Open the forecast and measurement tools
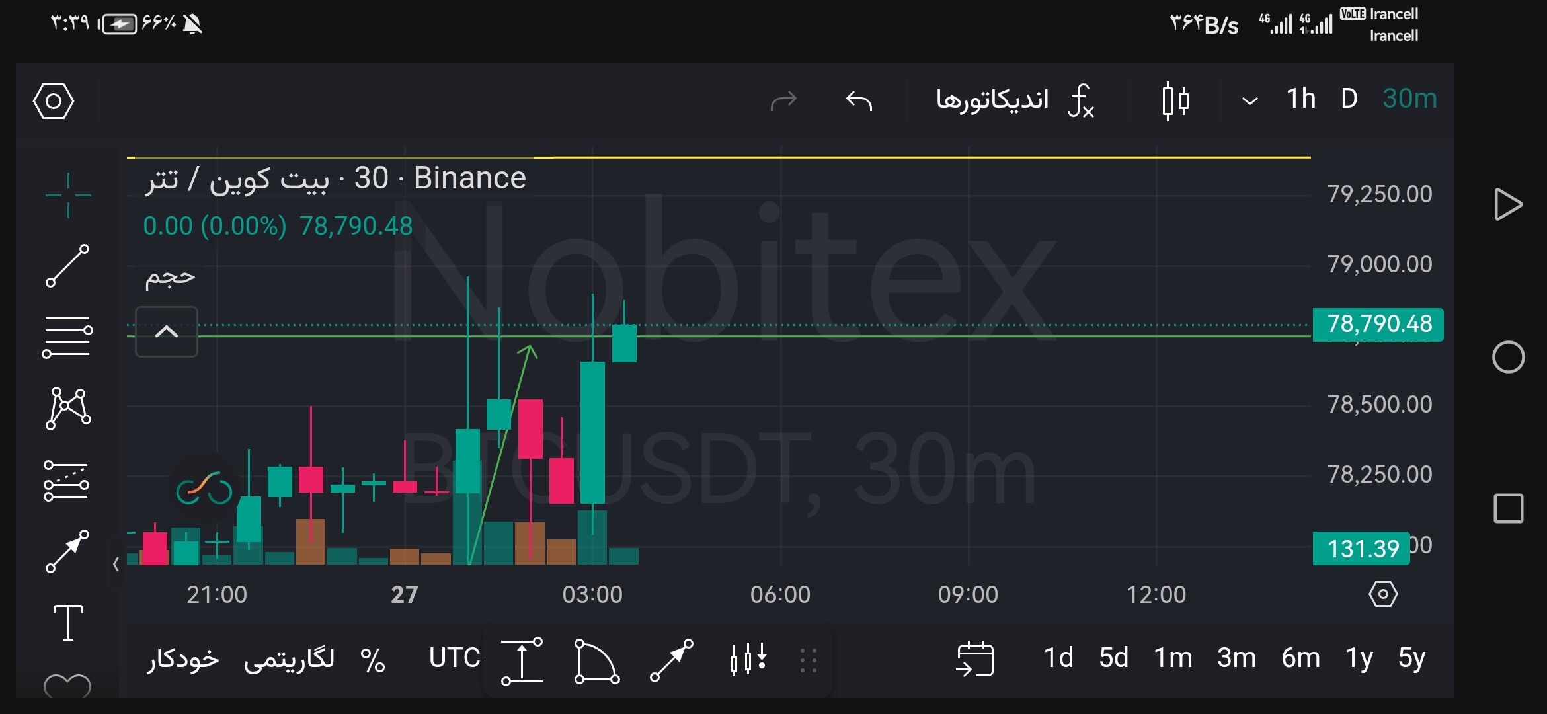Image resolution: width=1547 pixels, height=714 pixels. [66, 481]
